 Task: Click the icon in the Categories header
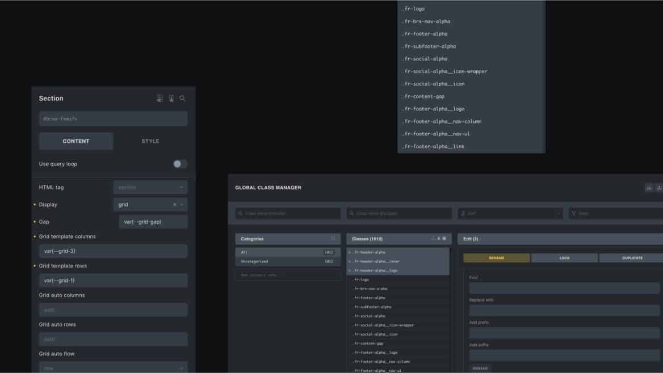pyautogui.click(x=333, y=239)
